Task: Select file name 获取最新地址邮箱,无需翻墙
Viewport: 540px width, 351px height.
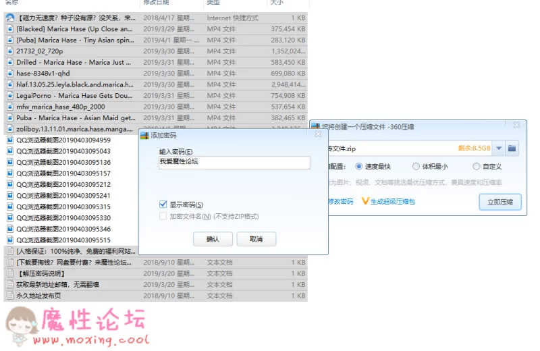Action: (57, 285)
